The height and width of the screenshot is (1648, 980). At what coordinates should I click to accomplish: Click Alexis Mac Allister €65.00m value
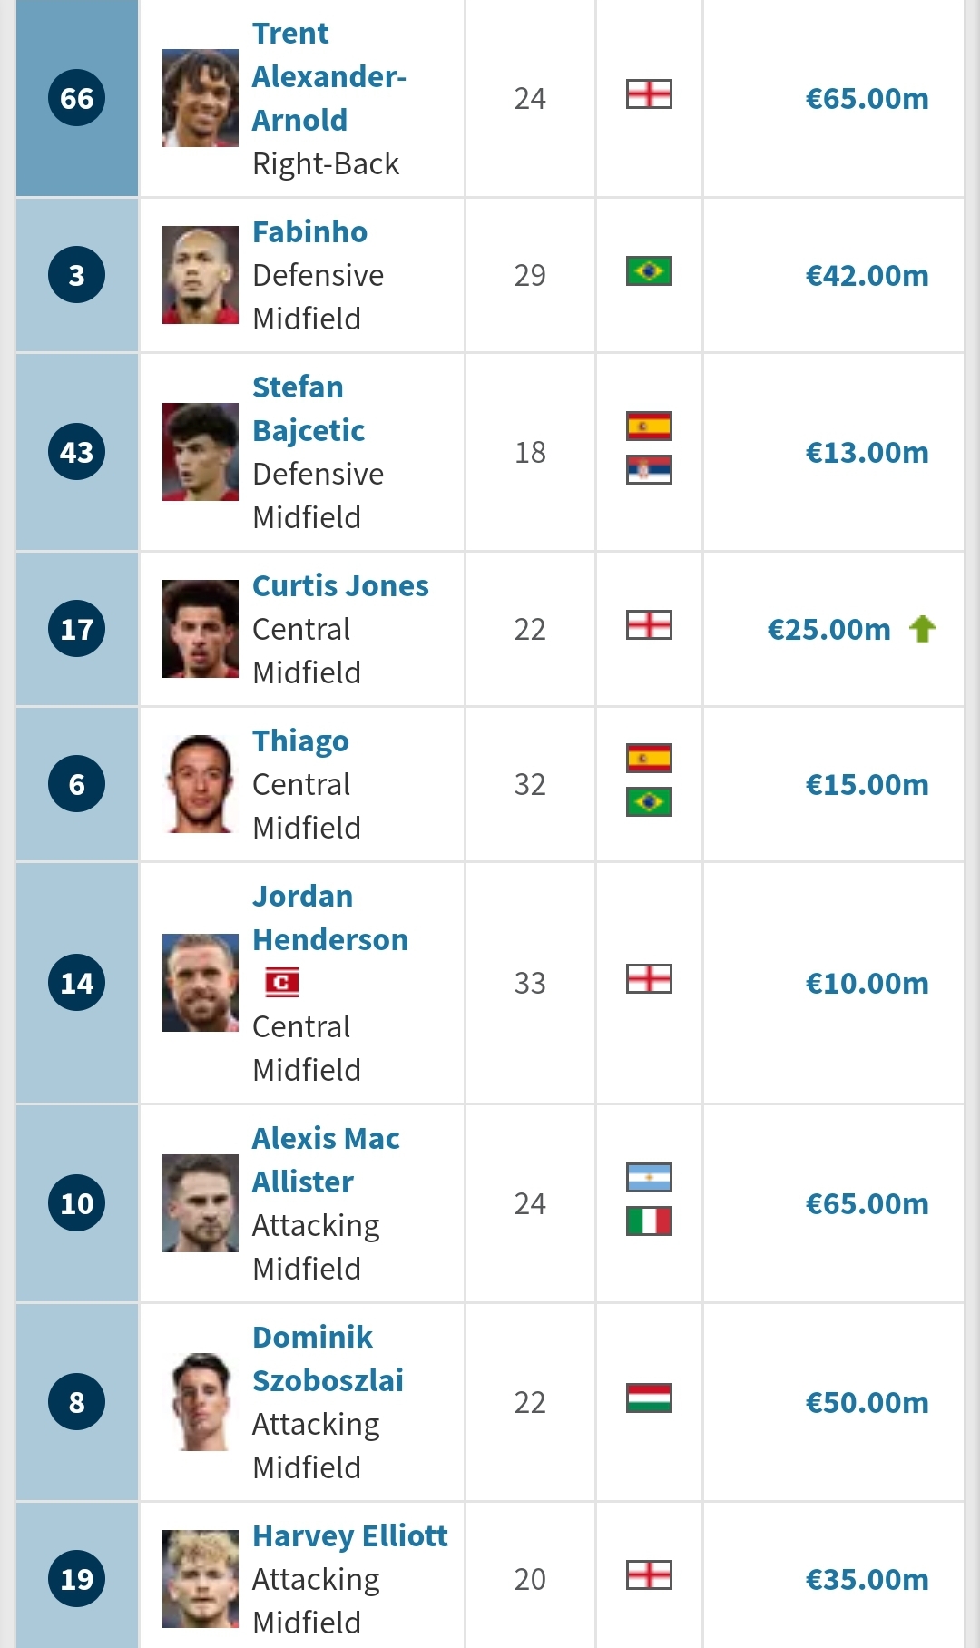click(x=867, y=1204)
